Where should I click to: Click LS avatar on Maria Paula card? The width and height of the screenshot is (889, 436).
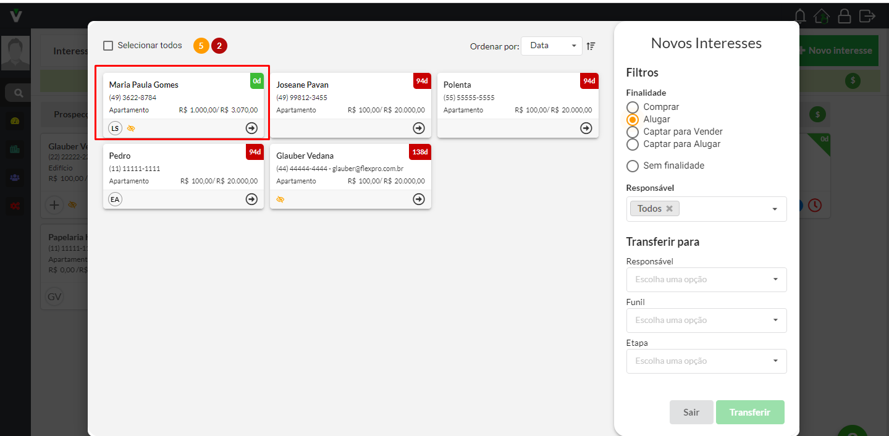point(115,128)
